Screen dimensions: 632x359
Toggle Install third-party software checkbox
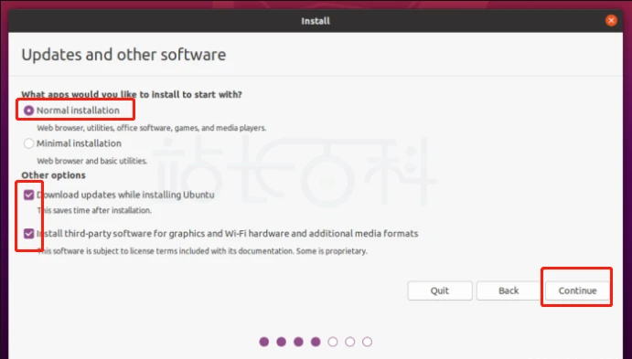[x=28, y=234]
